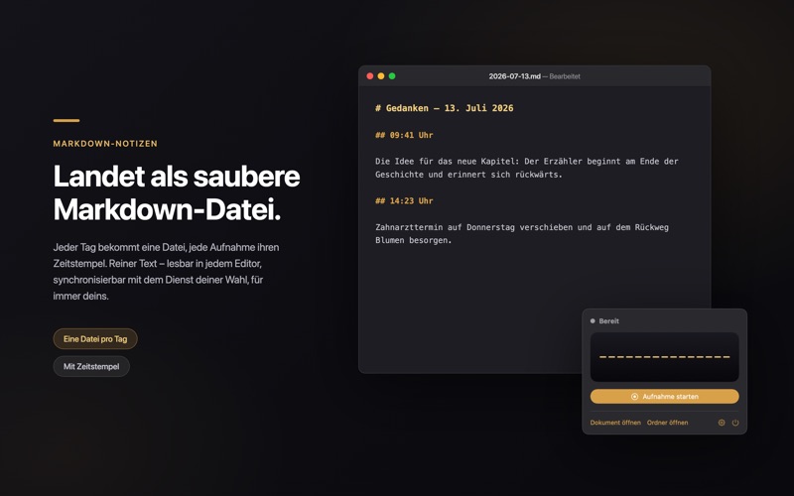Click the gray status dot beside Bereit
This screenshot has width=794, height=496.
[x=593, y=320]
